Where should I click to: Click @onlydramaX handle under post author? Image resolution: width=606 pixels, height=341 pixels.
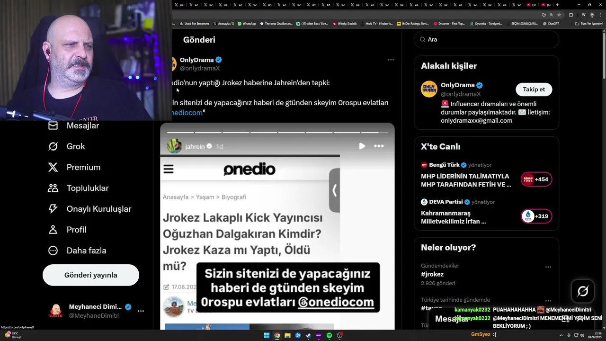click(x=200, y=68)
